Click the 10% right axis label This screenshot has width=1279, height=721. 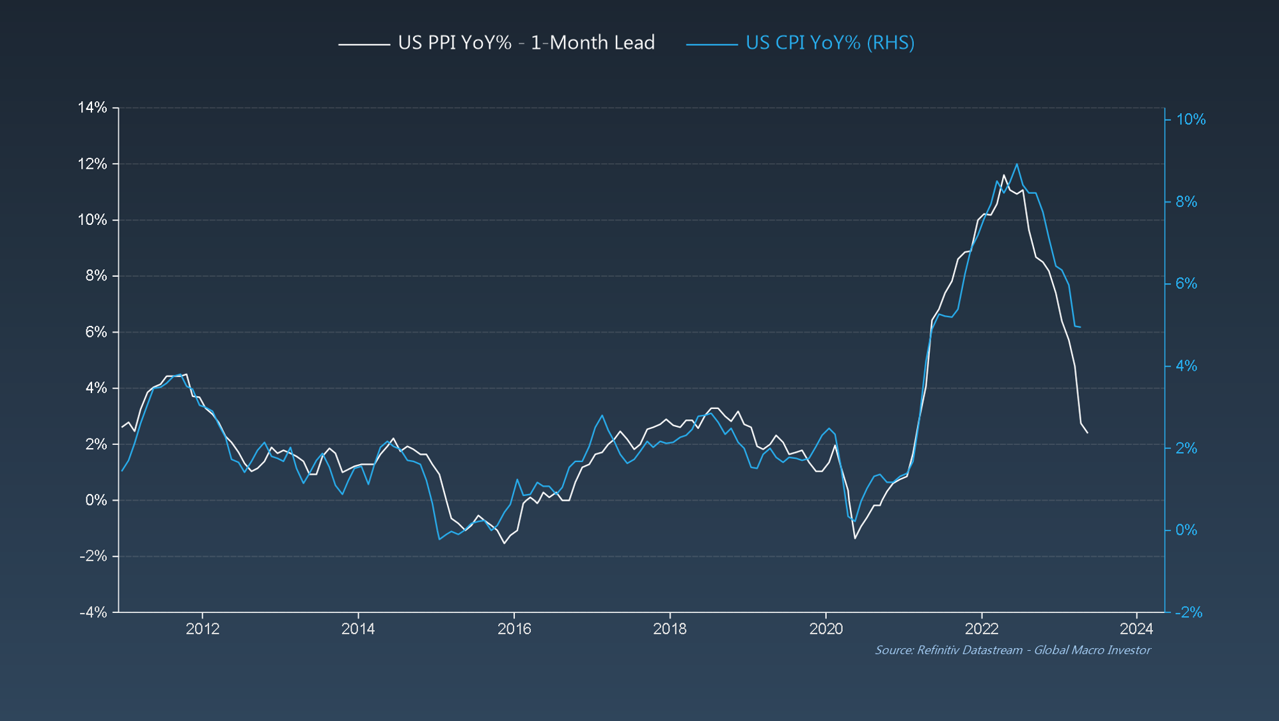point(1190,120)
